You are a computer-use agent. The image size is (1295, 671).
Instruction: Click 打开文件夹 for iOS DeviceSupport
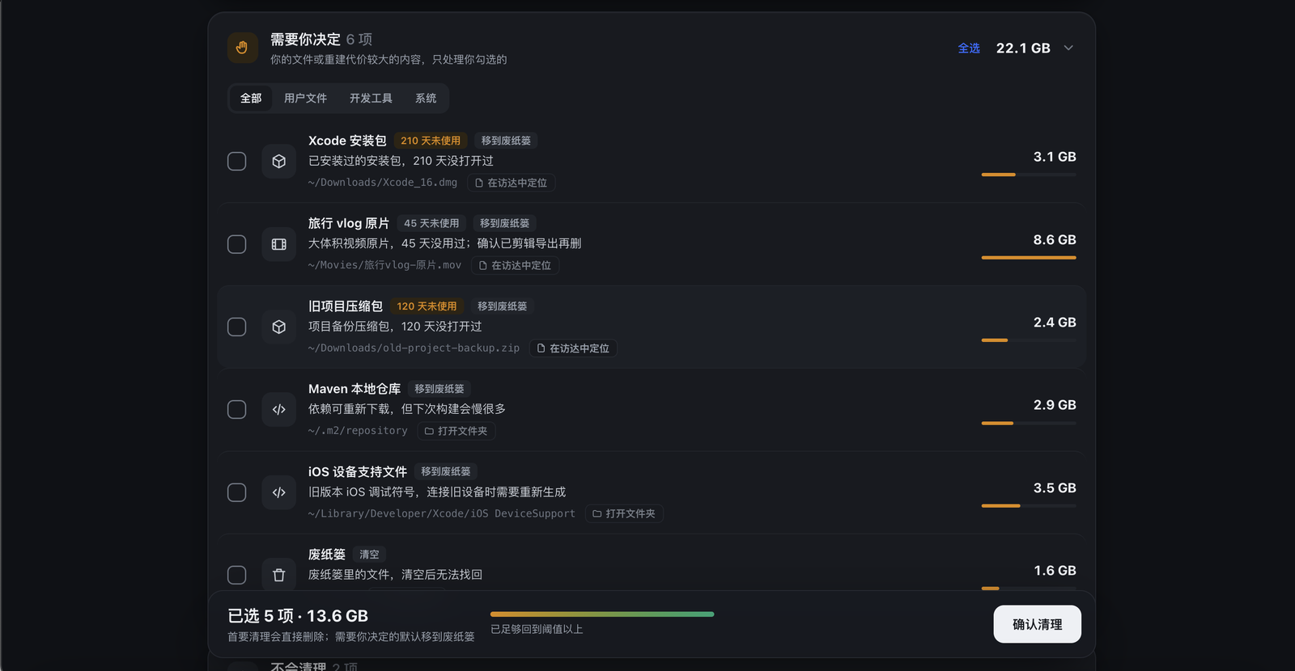(x=624, y=513)
